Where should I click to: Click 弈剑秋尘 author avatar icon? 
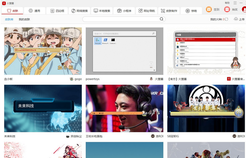(67, 136)
